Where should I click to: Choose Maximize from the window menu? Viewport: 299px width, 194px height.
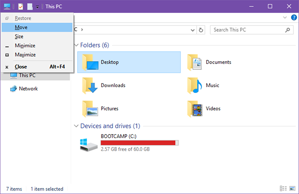[x=37, y=55]
